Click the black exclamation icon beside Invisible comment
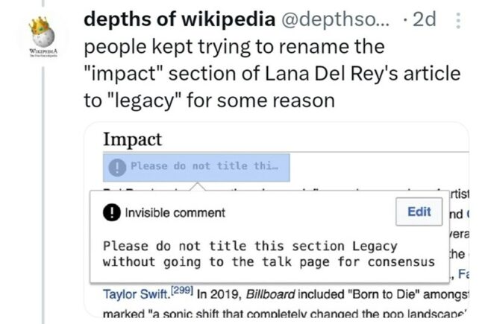Viewport: 485px width, 324px height. (x=112, y=212)
